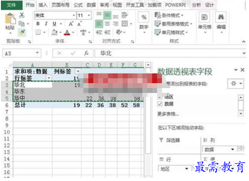Increase indent icon
Image resolution: width=249 pixels, height=181 pixels.
pyautogui.click(x=108, y=32)
